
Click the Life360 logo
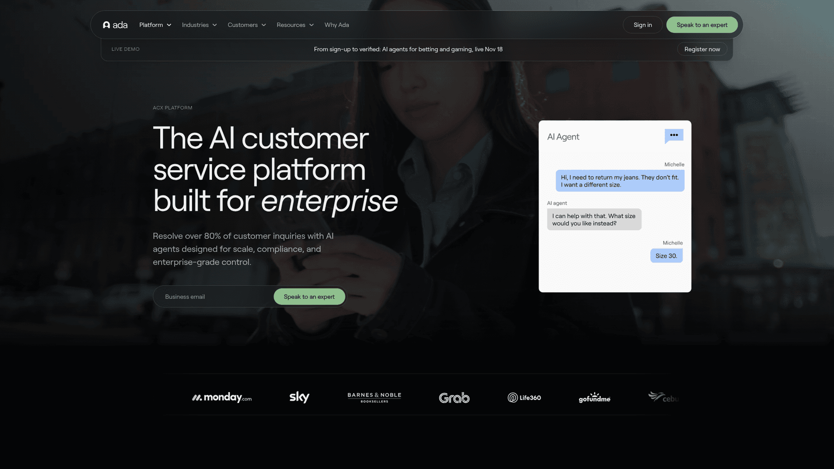[524, 398]
